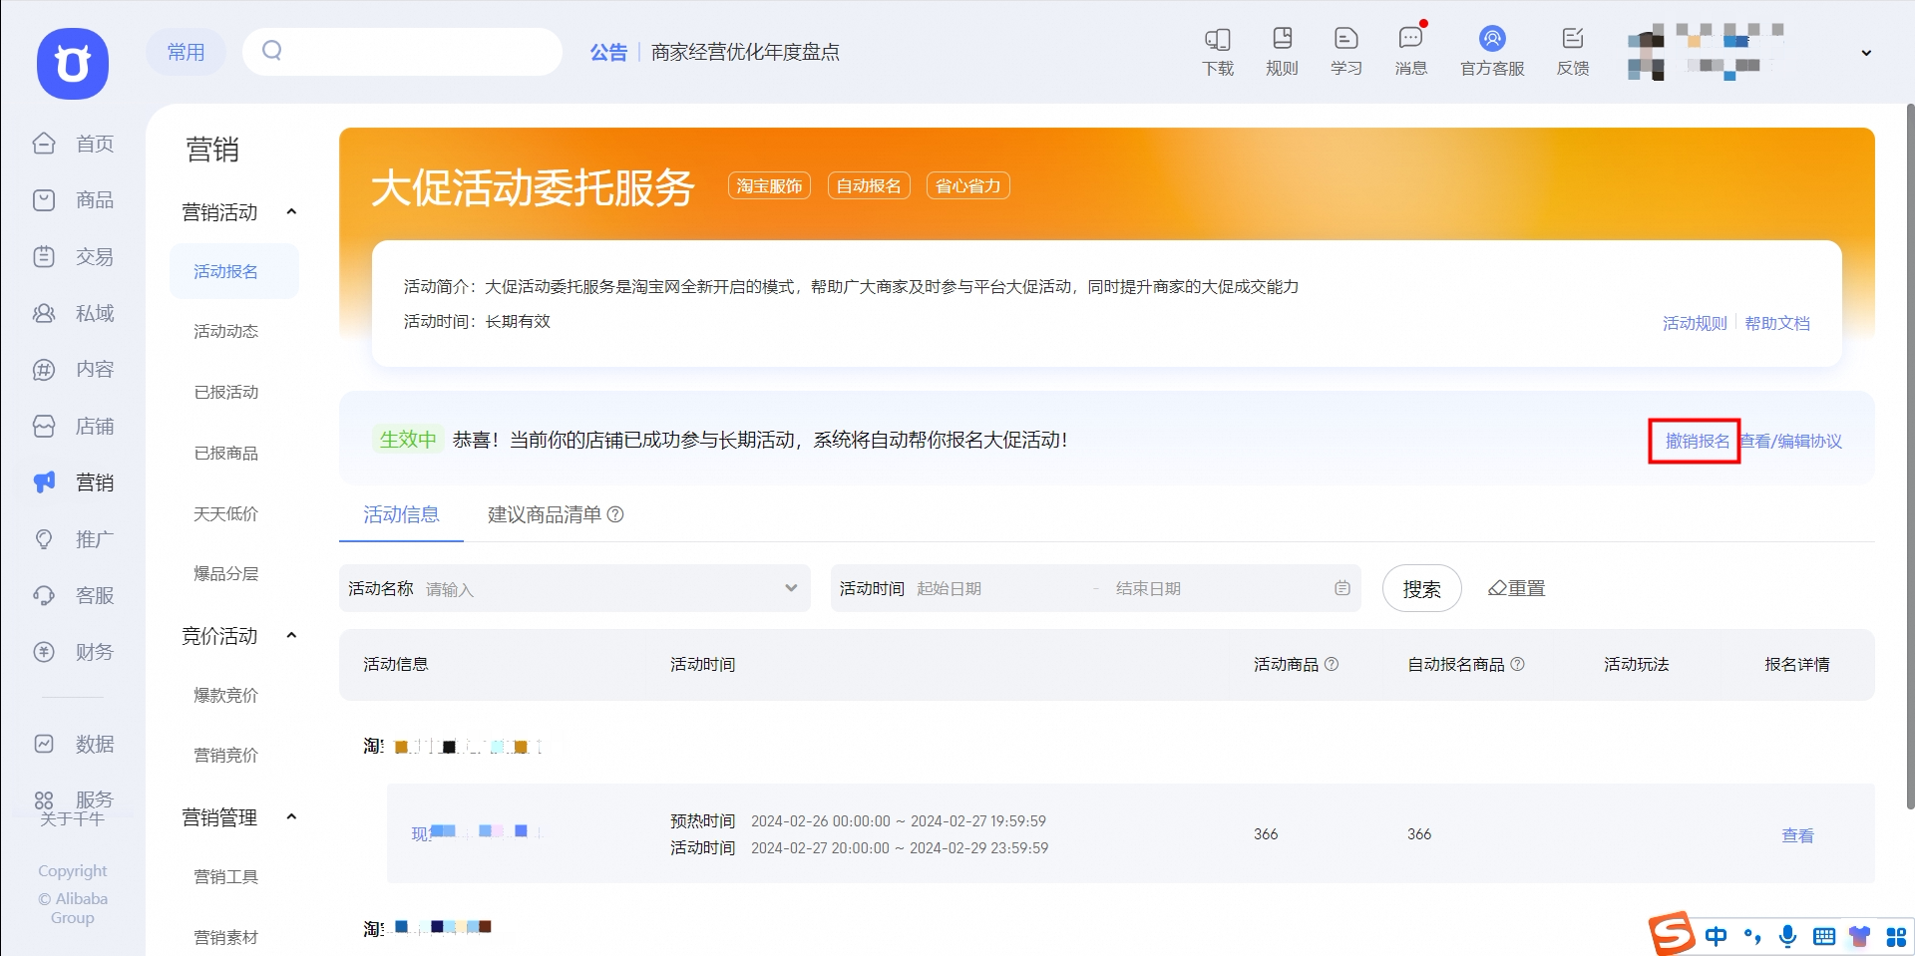
Task: Collapse the 营销管理 menu group
Action: [x=291, y=816]
